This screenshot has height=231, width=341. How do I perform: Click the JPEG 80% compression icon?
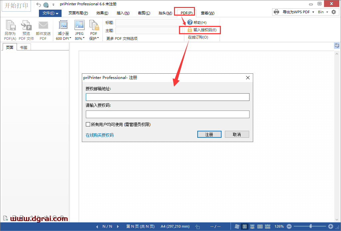[79, 29]
